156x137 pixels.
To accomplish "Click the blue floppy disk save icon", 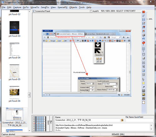I will click(x=143, y=19).
